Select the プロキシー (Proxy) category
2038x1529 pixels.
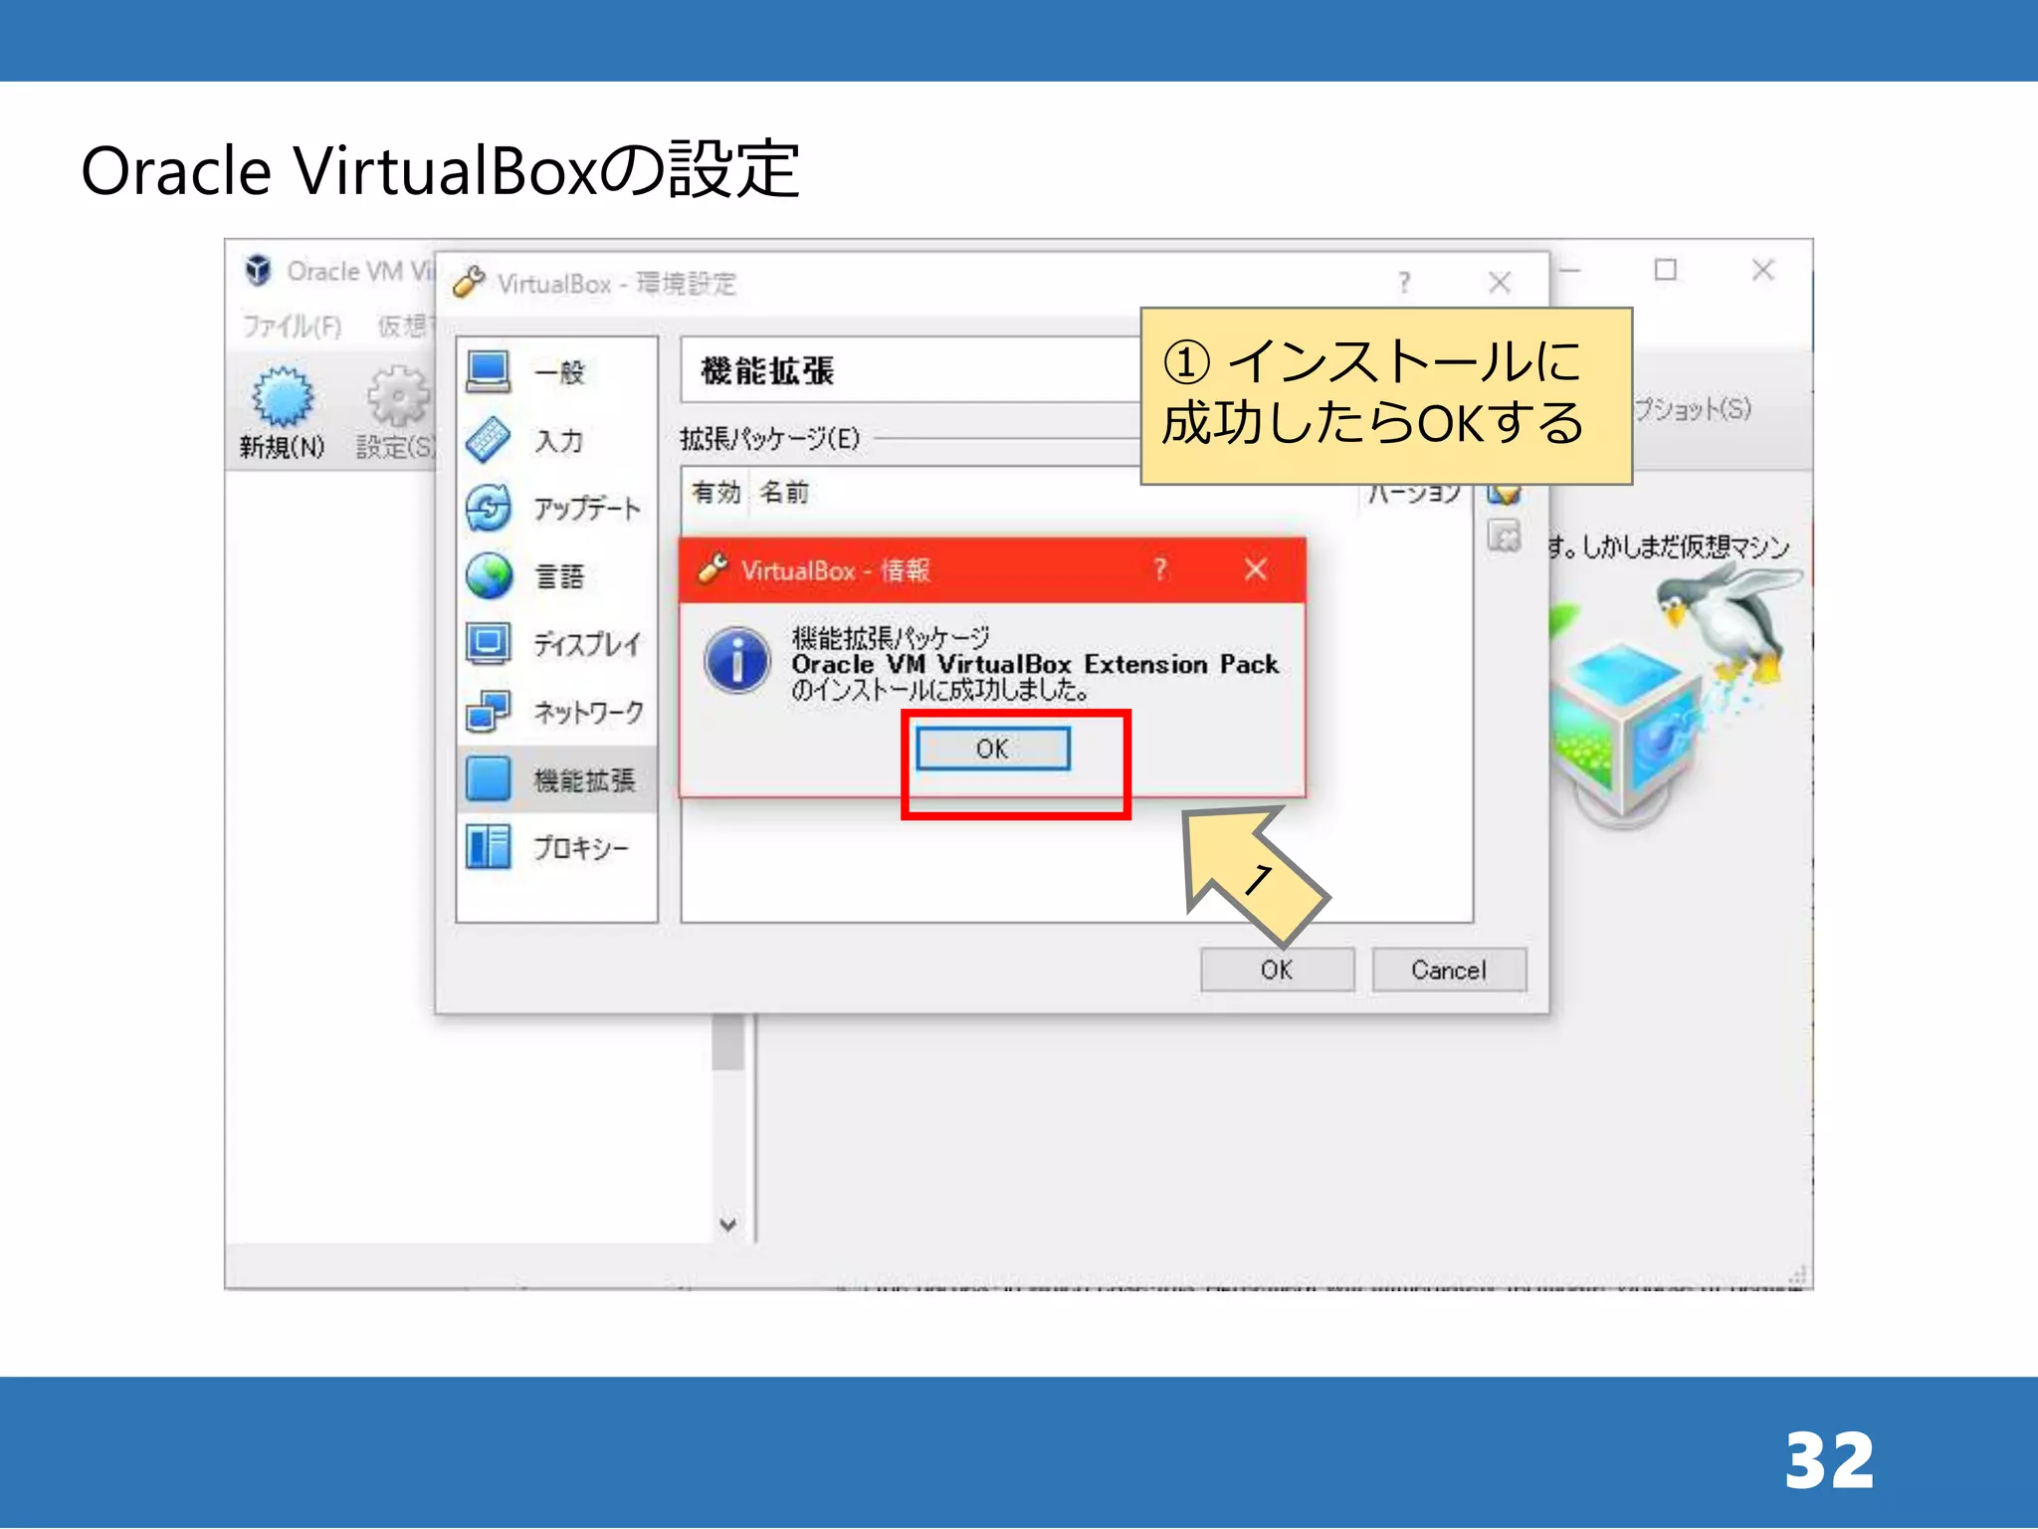(557, 847)
